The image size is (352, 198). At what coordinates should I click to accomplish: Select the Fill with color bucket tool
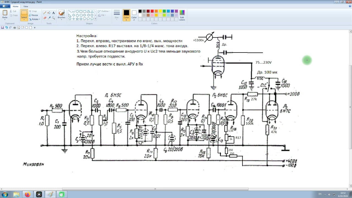[49, 13]
